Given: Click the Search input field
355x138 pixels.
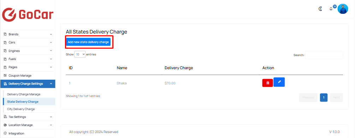Looking at the screenshot, I should tap(324, 55).
